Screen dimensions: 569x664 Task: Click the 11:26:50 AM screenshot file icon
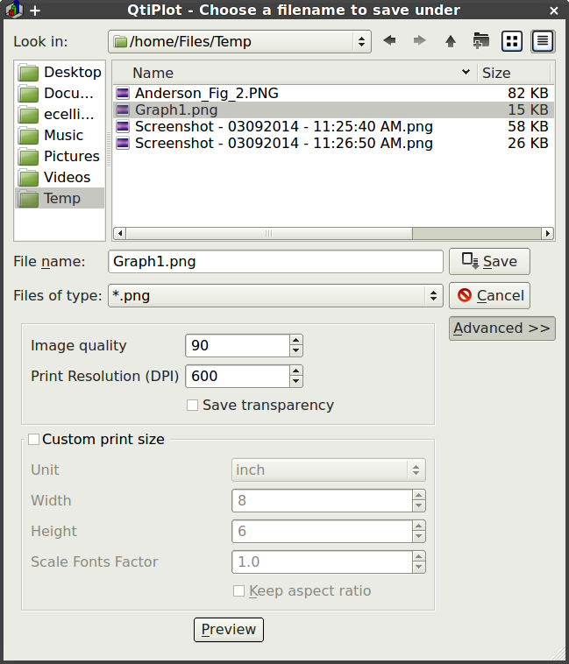click(x=123, y=143)
